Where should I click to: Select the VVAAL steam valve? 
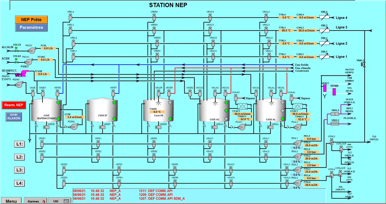click(291, 98)
